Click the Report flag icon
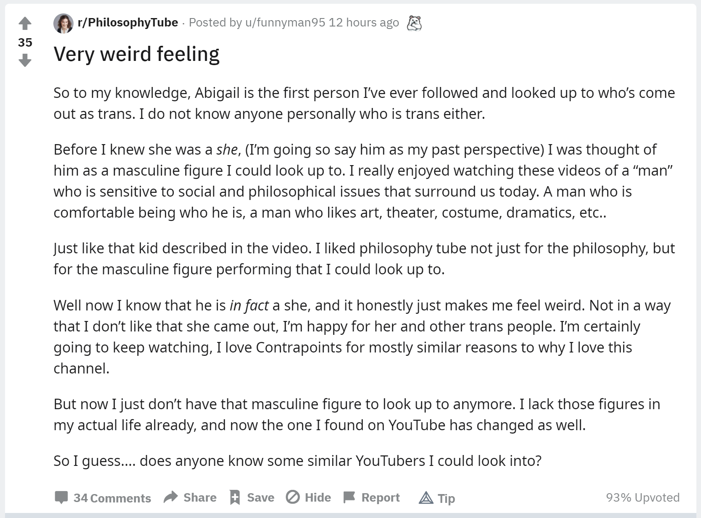 (349, 497)
